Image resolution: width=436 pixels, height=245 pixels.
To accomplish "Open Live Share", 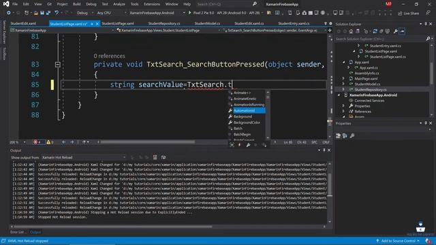I will click(x=409, y=13).
